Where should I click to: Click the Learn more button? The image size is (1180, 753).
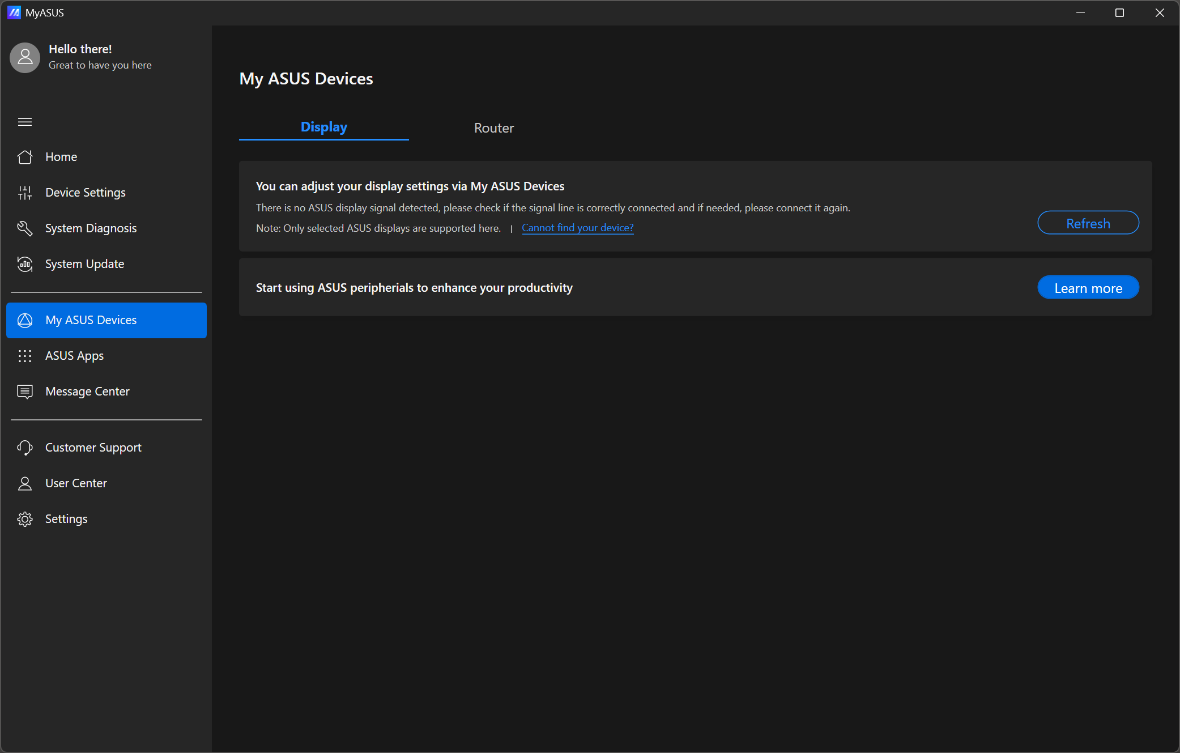click(1088, 288)
